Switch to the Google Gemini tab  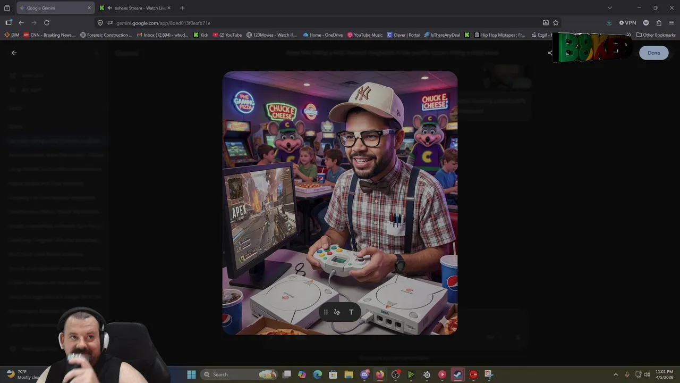click(55, 8)
